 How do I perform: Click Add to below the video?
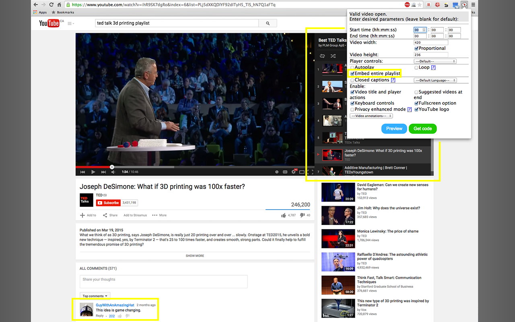88,215
